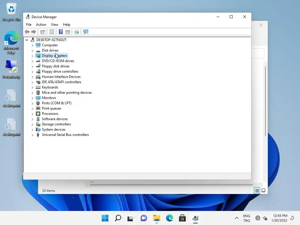Click the Chat icon on taskbar
The width and height of the screenshot is (300, 225).
(144, 218)
